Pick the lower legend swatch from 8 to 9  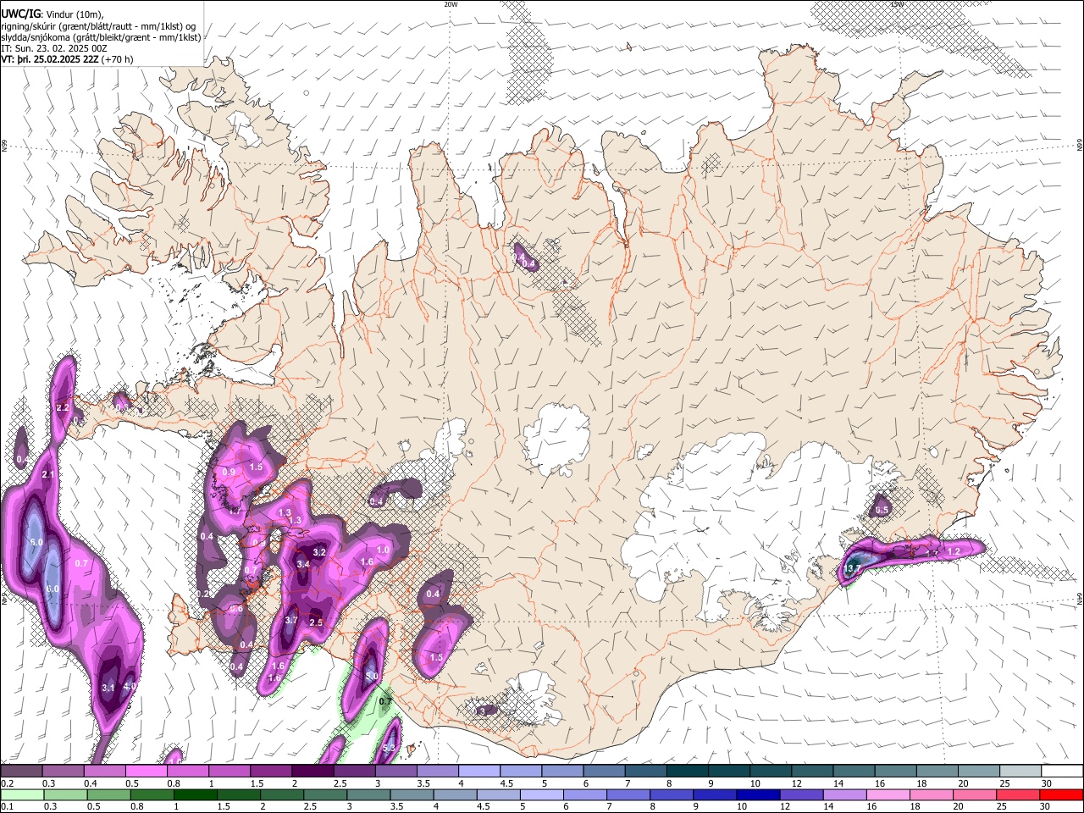[672, 795]
